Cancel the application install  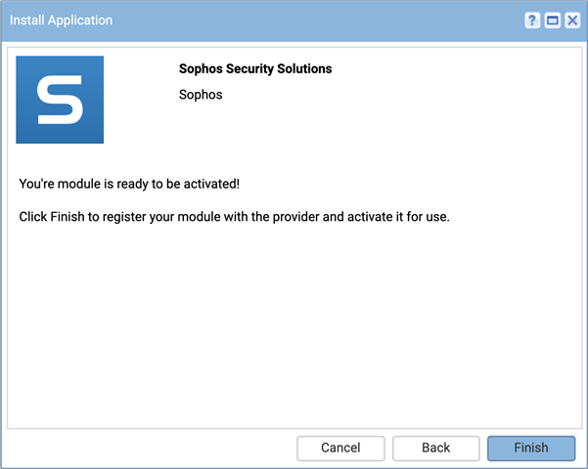point(340,448)
